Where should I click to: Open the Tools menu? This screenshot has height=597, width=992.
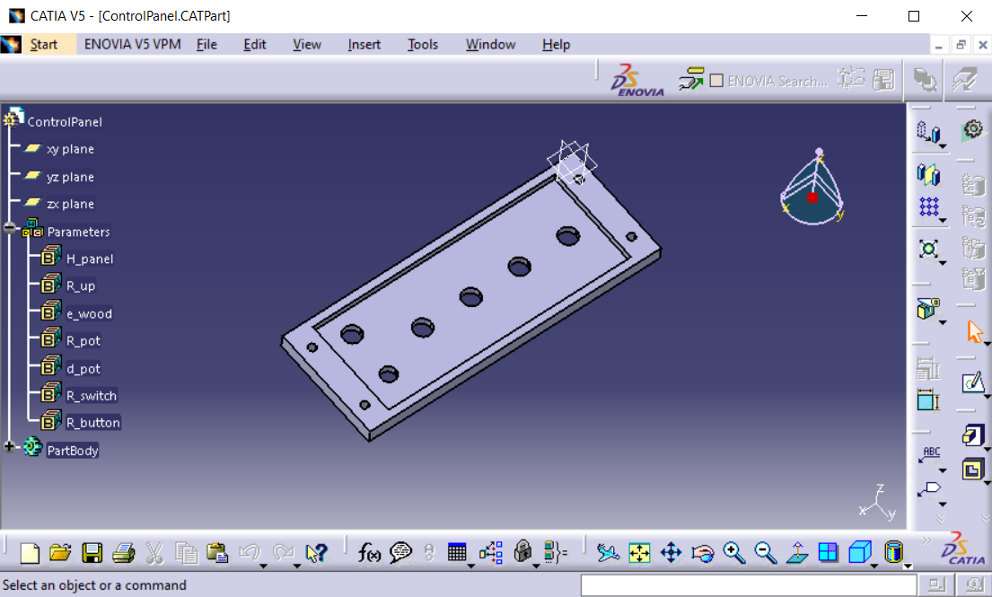click(x=422, y=44)
